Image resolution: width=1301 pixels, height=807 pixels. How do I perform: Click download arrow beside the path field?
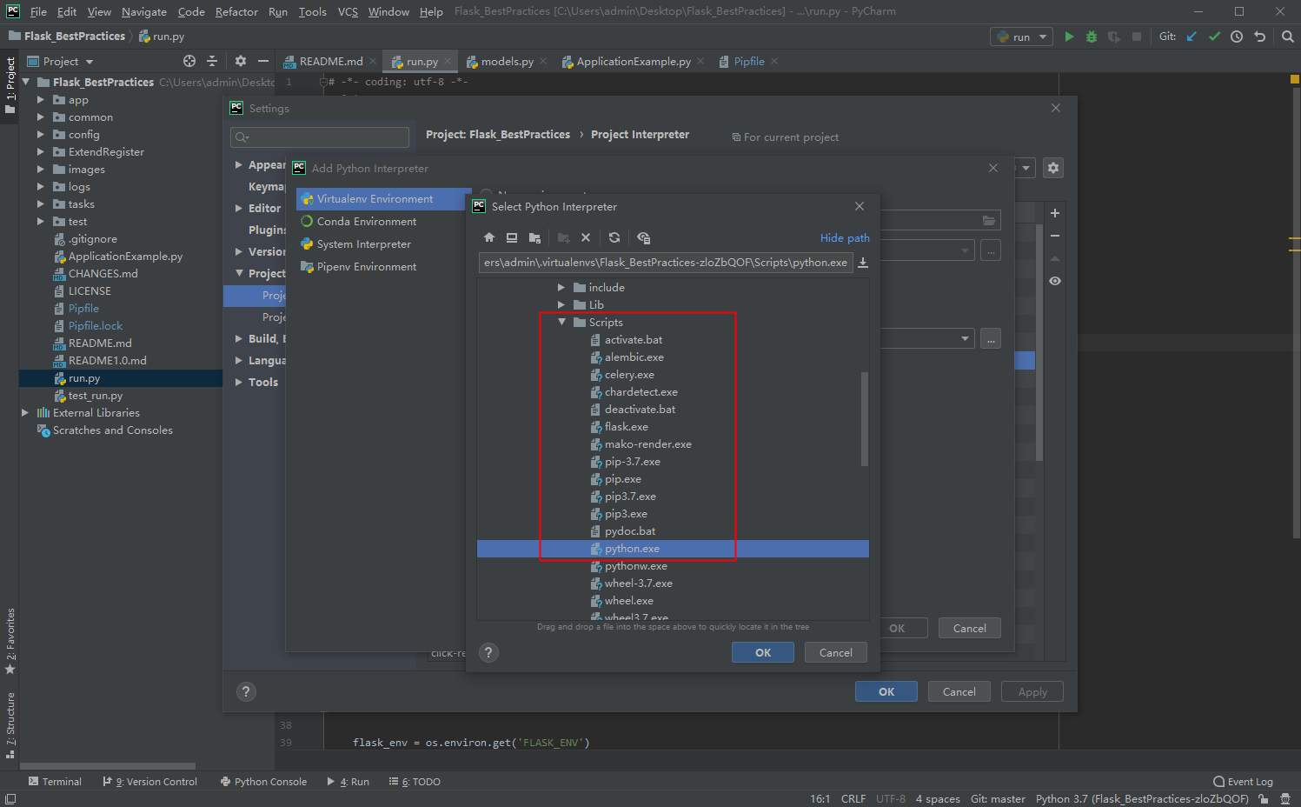pyautogui.click(x=863, y=263)
